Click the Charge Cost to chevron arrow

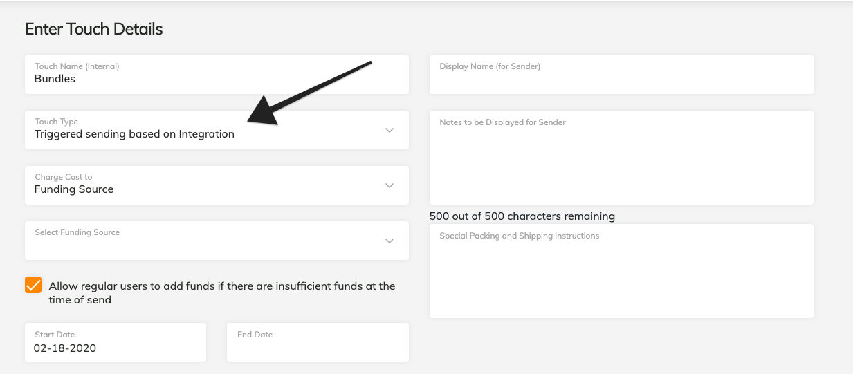(x=389, y=185)
